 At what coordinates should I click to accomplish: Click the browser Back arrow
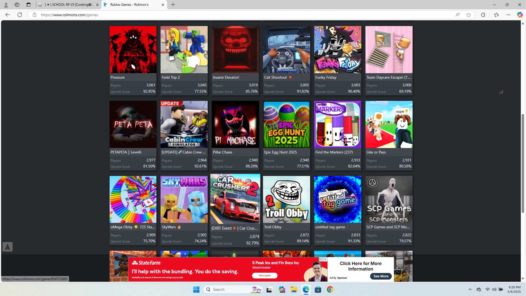tap(7, 15)
